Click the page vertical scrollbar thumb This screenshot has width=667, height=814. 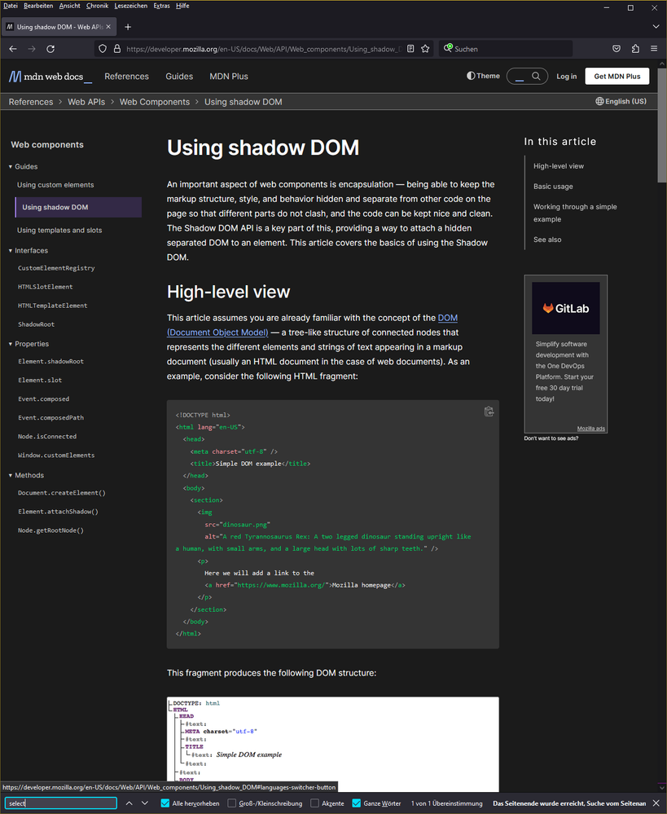662,125
